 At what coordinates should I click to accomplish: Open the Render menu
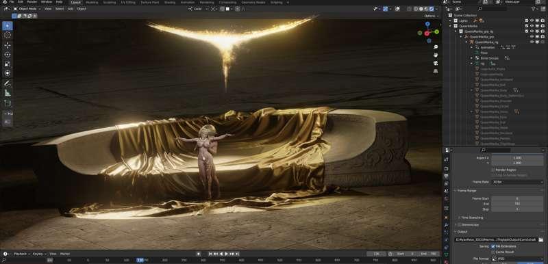point(32,2)
